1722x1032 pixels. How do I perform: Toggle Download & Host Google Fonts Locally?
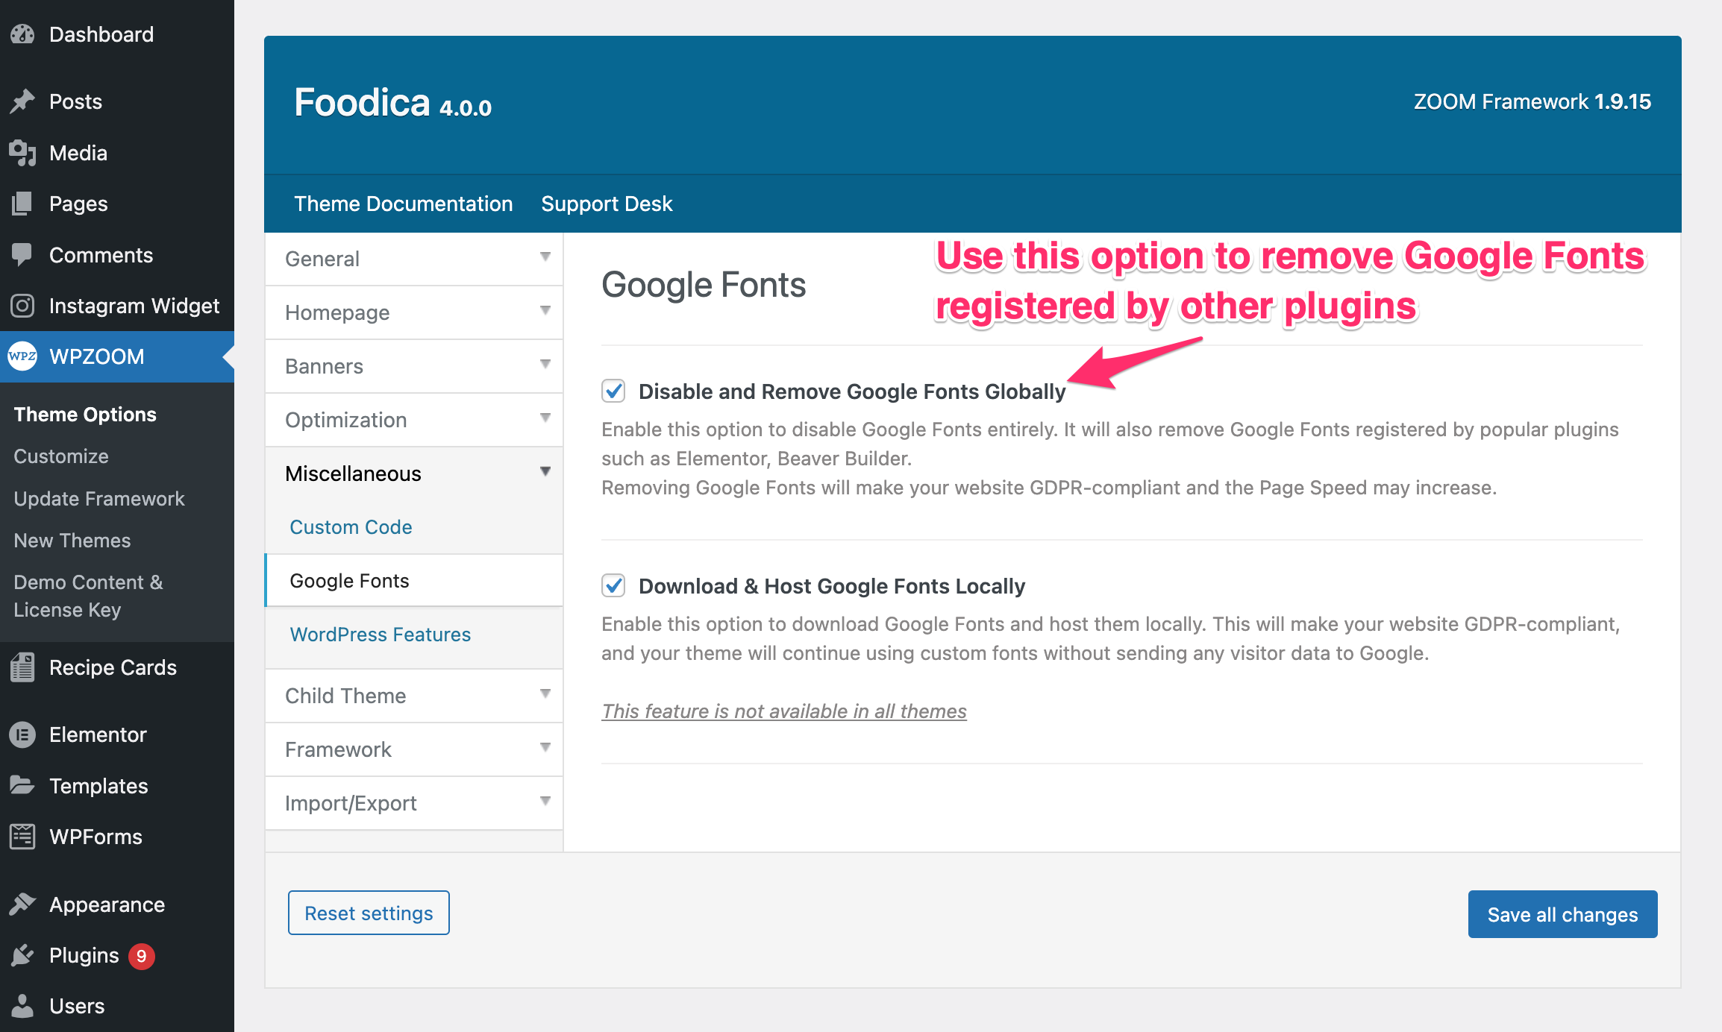(x=613, y=585)
